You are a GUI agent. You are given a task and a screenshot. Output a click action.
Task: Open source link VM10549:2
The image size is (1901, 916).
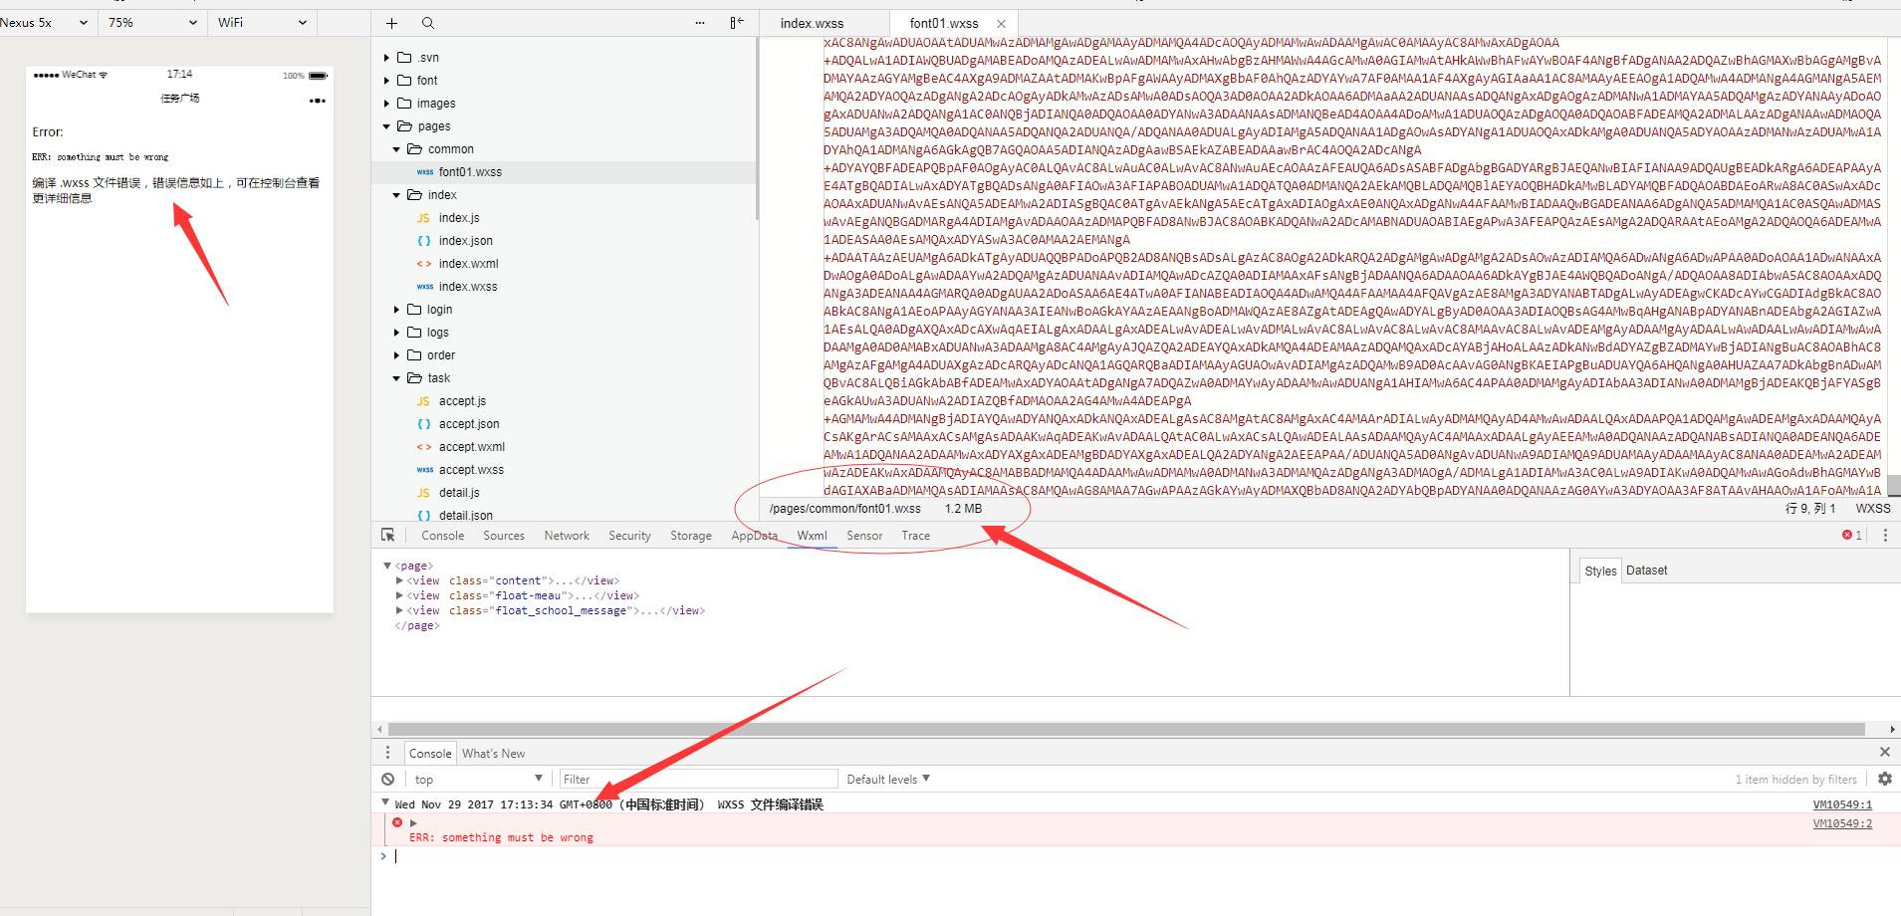[x=1842, y=823]
